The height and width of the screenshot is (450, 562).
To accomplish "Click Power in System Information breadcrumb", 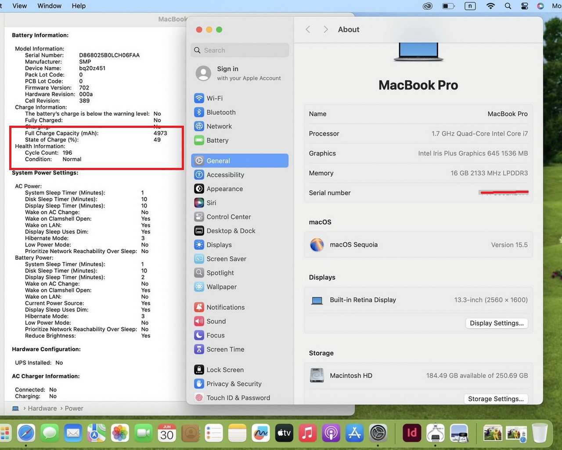I will pyautogui.click(x=74, y=408).
